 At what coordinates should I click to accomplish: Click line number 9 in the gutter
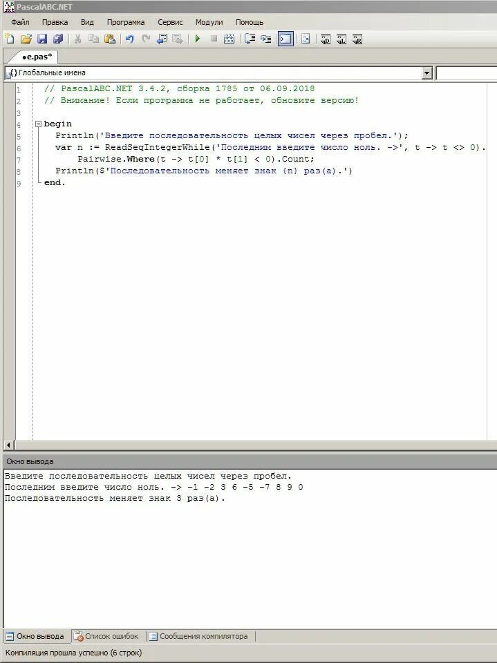tap(18, 184)
